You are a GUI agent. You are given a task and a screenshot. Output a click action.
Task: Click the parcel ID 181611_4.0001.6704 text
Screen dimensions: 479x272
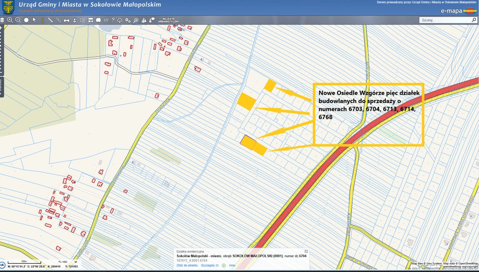192,260
